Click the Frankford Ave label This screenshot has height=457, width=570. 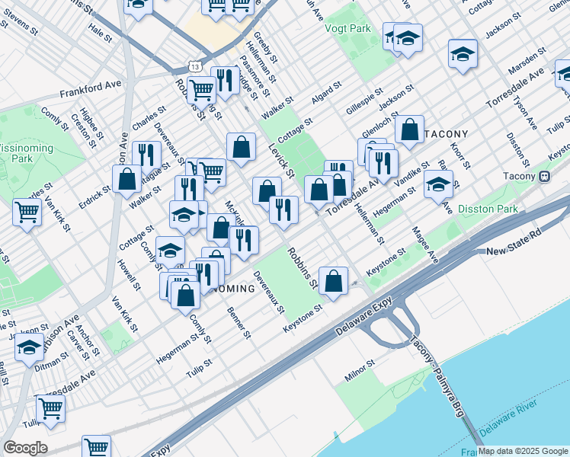point(91,89)
